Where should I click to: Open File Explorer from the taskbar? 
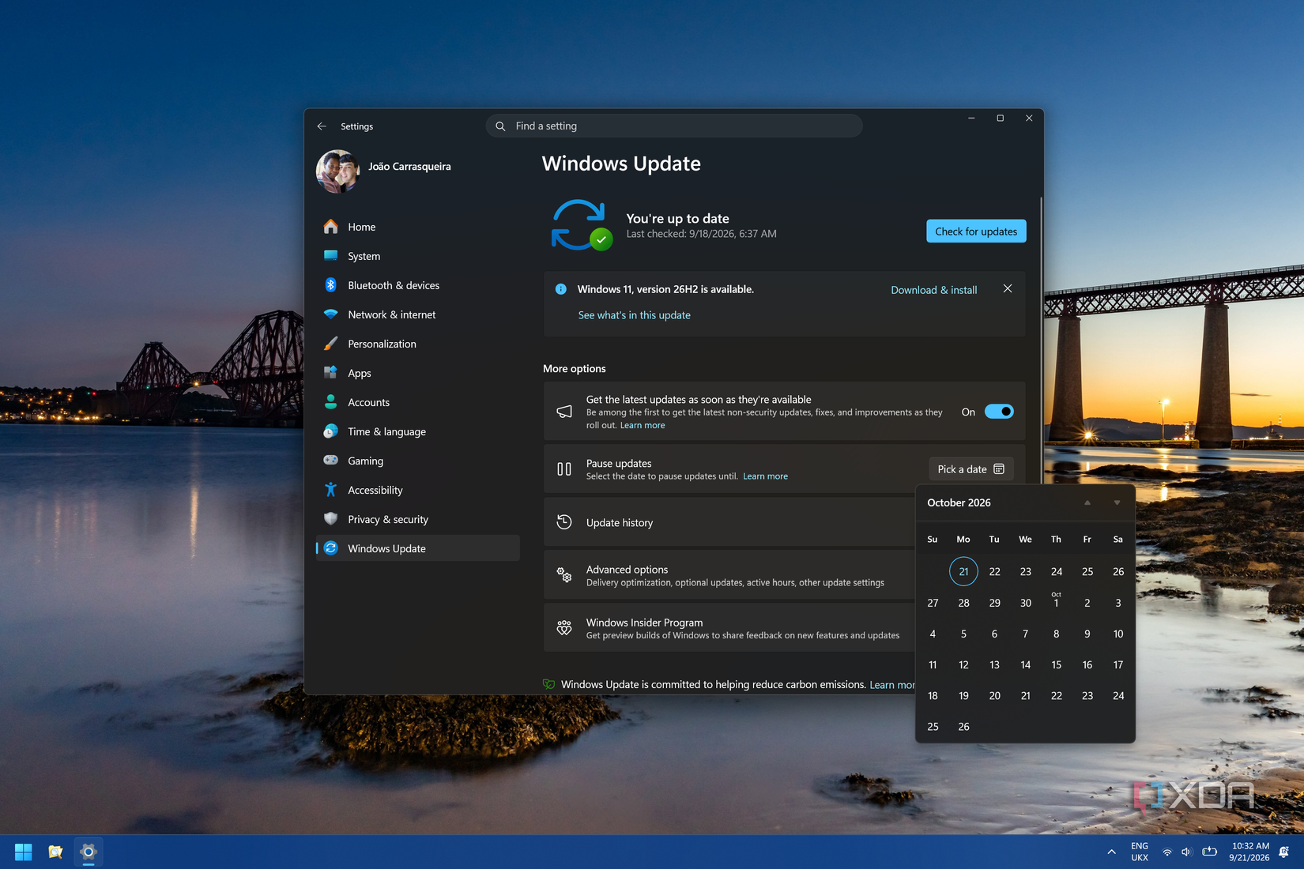point(55,852)
